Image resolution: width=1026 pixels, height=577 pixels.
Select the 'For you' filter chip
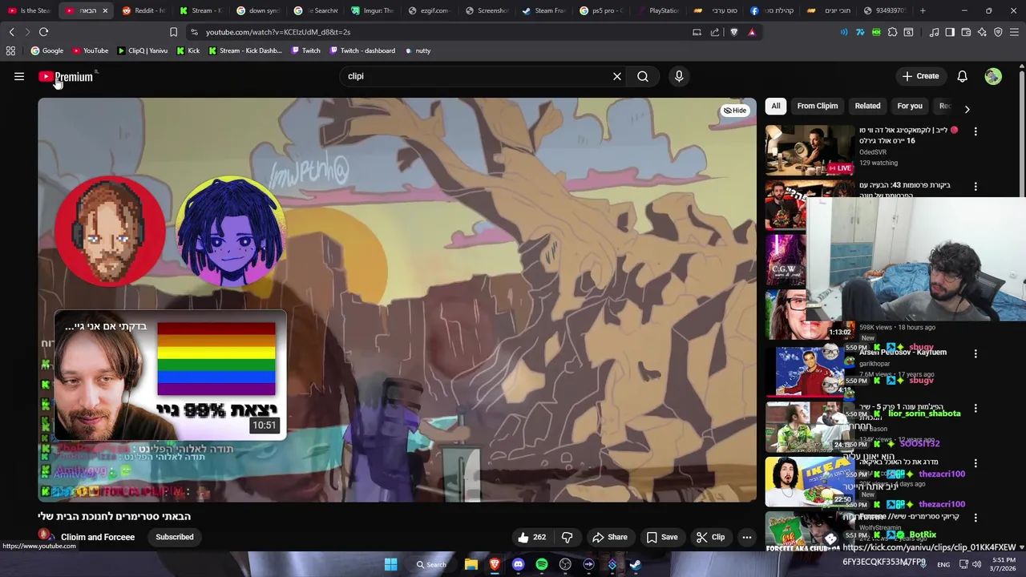(x=909, y=106)
